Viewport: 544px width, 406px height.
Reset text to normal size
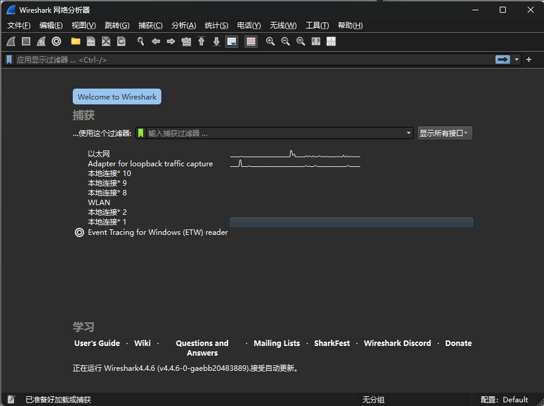[301, 42]
